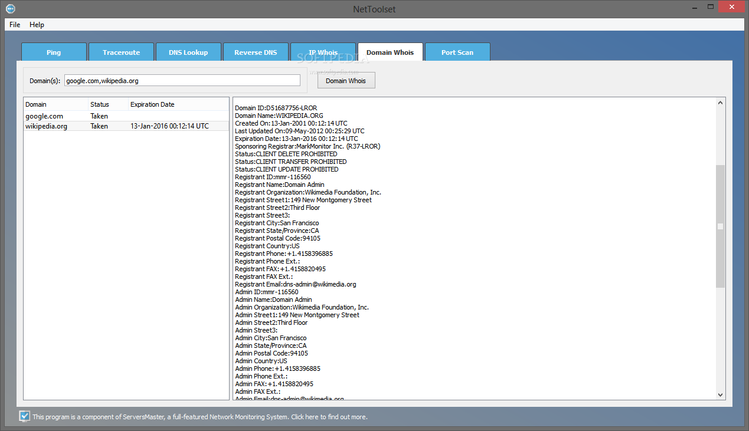Click the Domain Name:WIKIPEDIA.ORG line
Viewport: 749px width, 431px height.
(279, 116)
